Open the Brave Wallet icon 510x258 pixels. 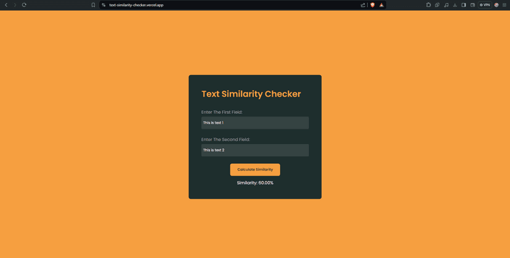click(x=472, y=5)
